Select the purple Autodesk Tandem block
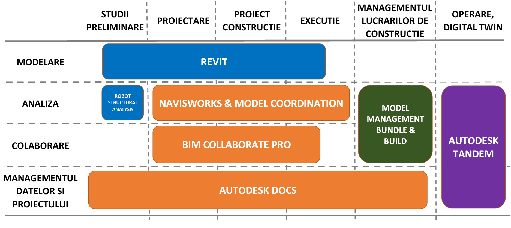 click(473, 147)
